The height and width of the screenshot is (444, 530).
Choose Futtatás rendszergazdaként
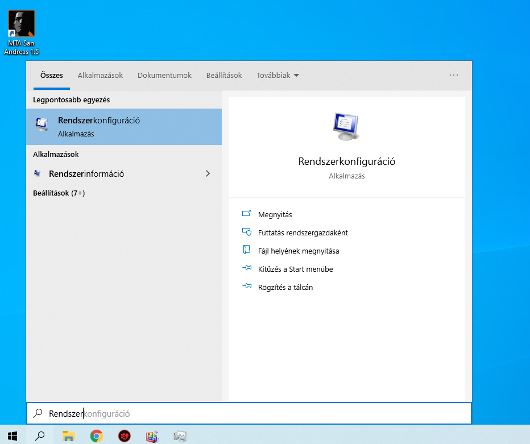(x=303, y=233)
